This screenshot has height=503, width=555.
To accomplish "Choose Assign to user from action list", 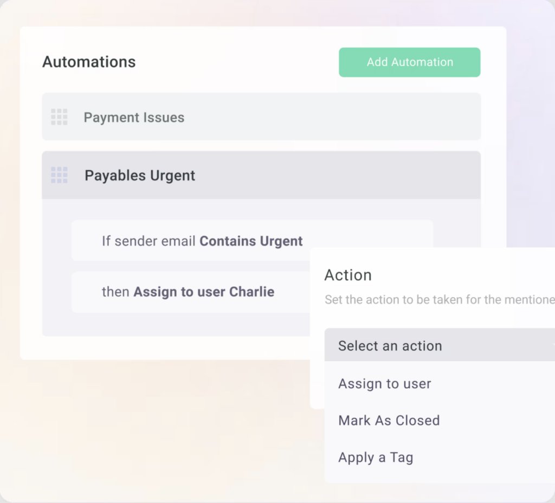I will pyautogui.click(x=385, y=384).
